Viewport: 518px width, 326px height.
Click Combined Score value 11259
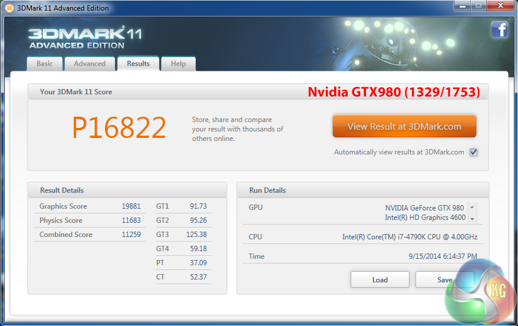click(x=131, y=235)
